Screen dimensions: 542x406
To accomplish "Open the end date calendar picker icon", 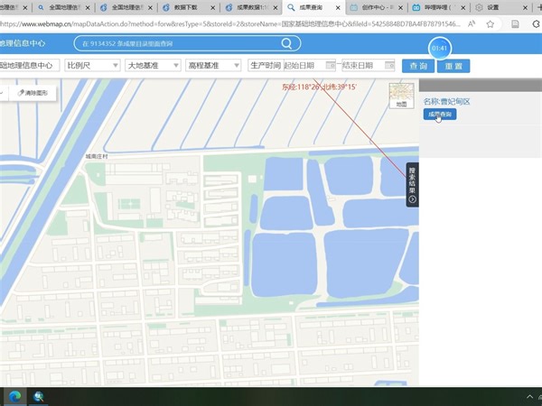I will point(389,65).
